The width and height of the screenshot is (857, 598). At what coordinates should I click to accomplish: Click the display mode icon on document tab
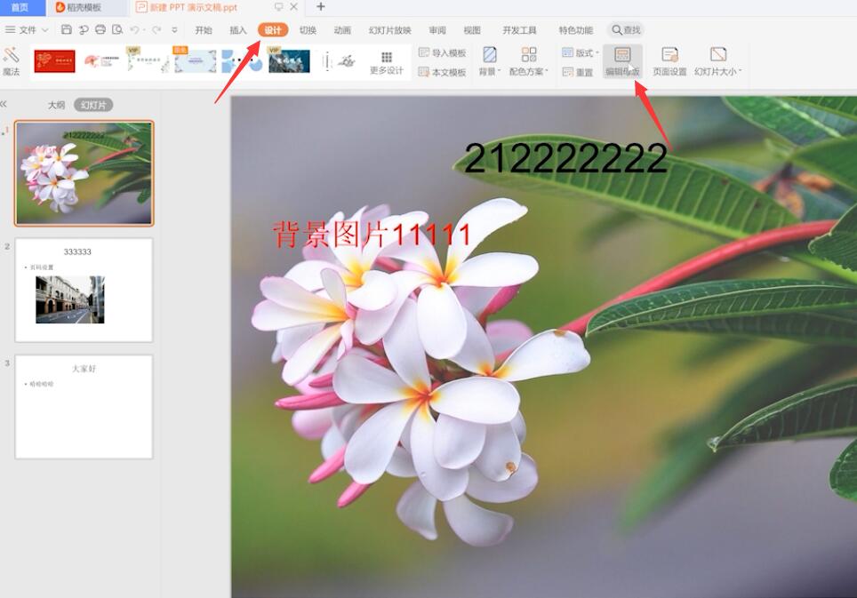coord(279,6)
